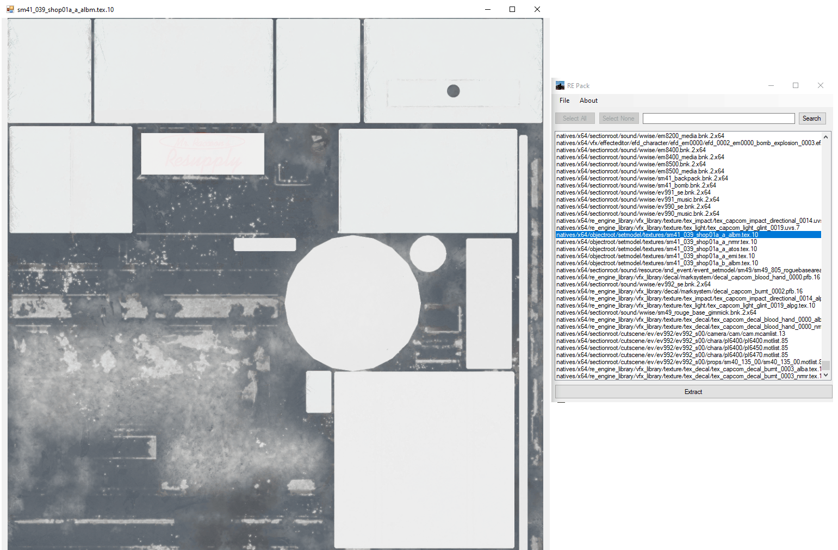Select efd_0002_em0000_bomb_explosion_0003 entry
The image size is (838, 550).
(688, 143)
